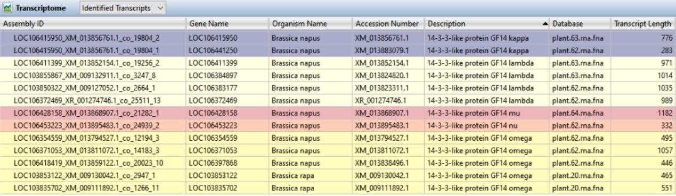
Task: Click plant.64.rna.fna database cell
Action: coord(580,113)
